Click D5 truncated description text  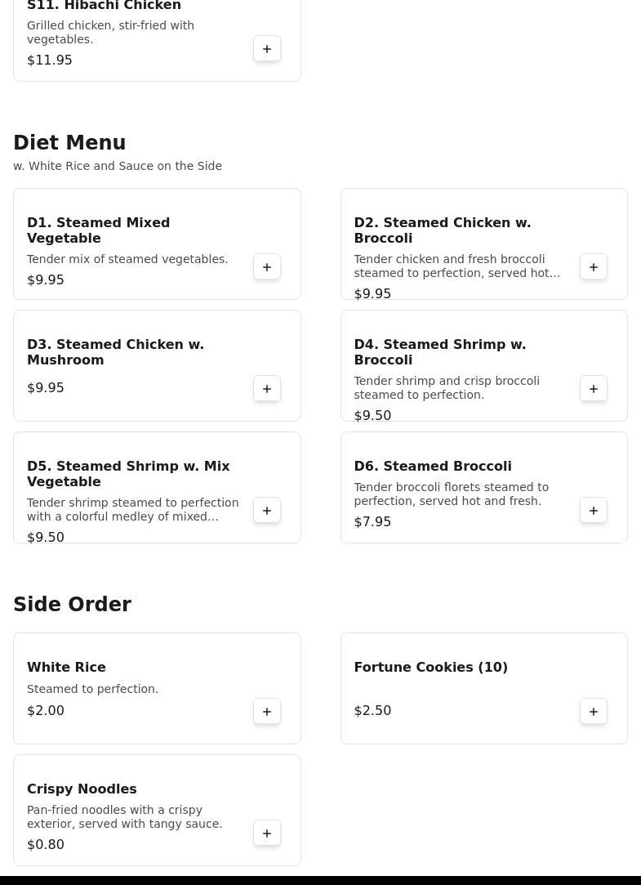132,510
